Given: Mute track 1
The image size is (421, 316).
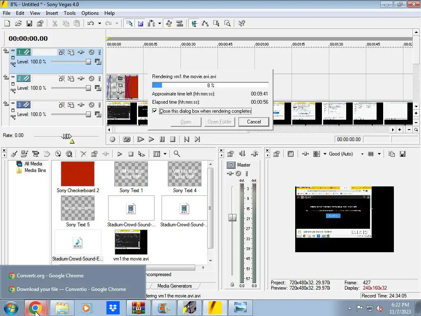Looking at the screenshot, I should point(92,52).
